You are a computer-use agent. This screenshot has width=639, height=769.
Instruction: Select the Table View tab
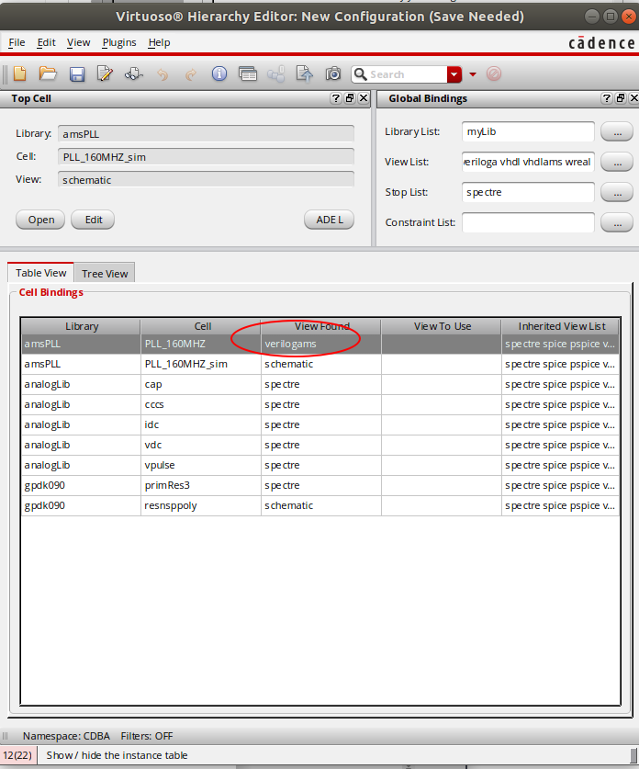(40, 273)
